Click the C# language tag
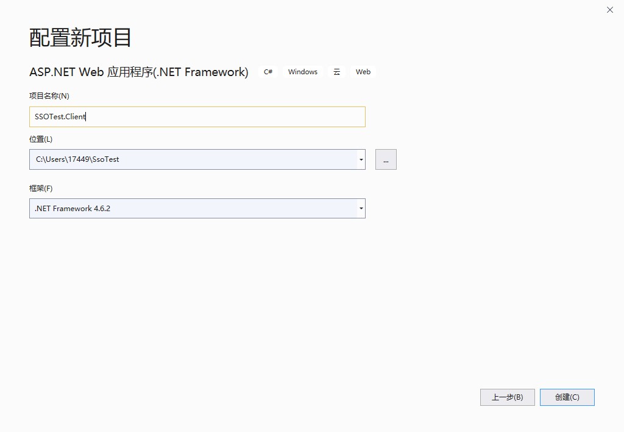624x432 pixels. tap(268, 72)
